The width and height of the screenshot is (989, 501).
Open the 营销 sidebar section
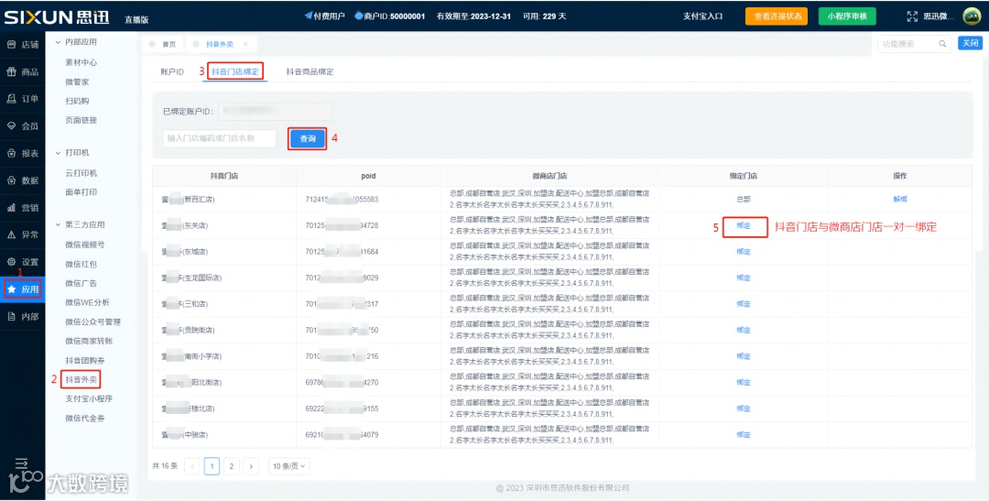point(23,208)
